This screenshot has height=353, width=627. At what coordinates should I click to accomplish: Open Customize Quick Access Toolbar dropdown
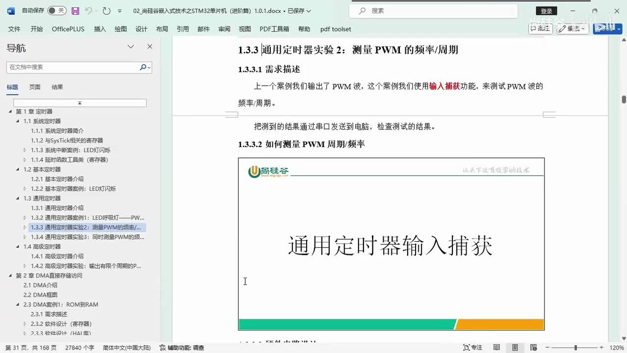point(120,11)
